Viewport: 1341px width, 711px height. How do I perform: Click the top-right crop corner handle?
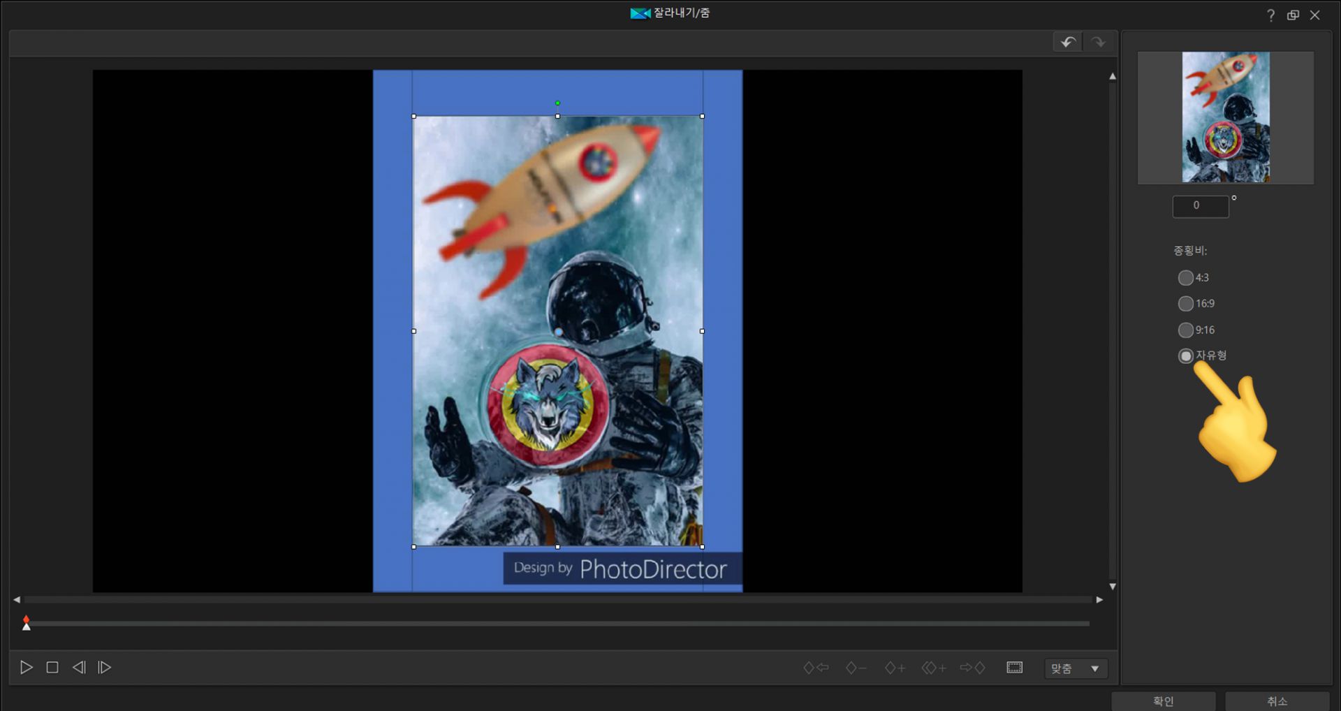tap(702, 117)
